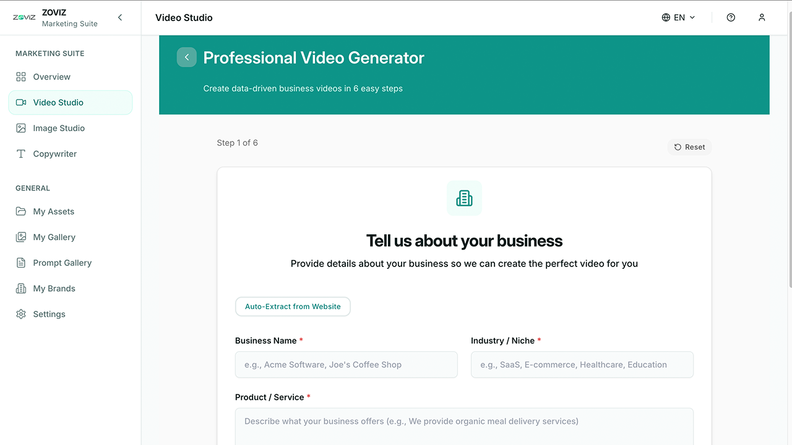Screen dimensions: 792x445
Task: Click the Reset button
Action: coord(689,147)
